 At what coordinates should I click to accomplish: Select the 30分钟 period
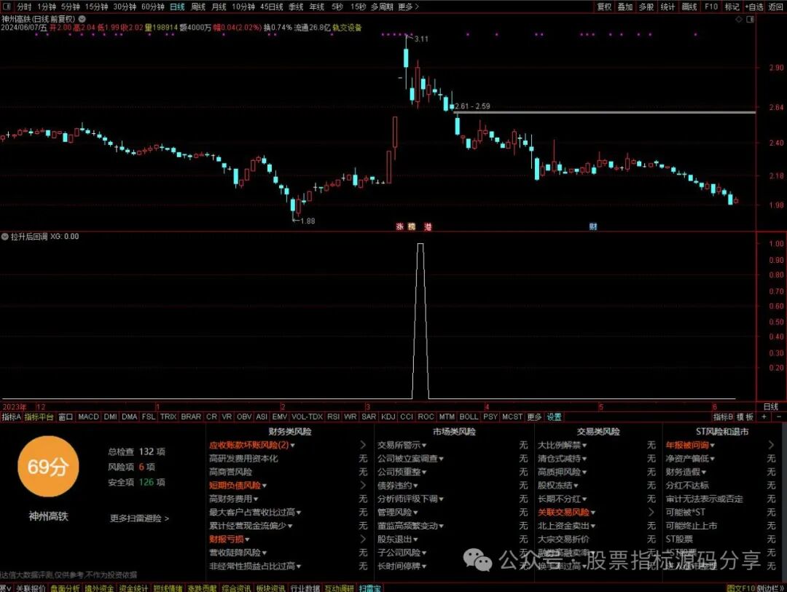(124, 7)
